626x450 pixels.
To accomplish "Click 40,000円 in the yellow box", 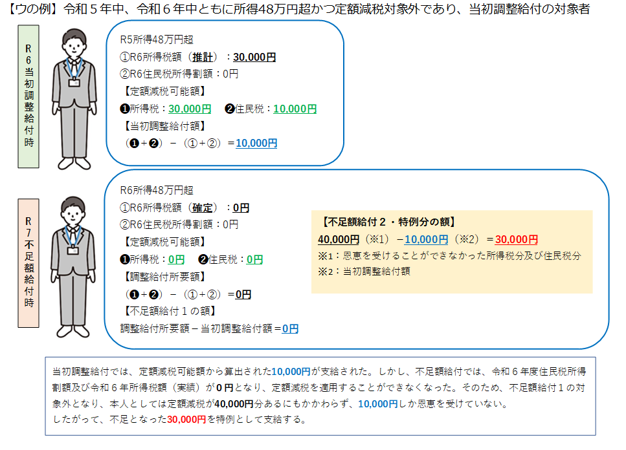I will [x=339, y=239].
